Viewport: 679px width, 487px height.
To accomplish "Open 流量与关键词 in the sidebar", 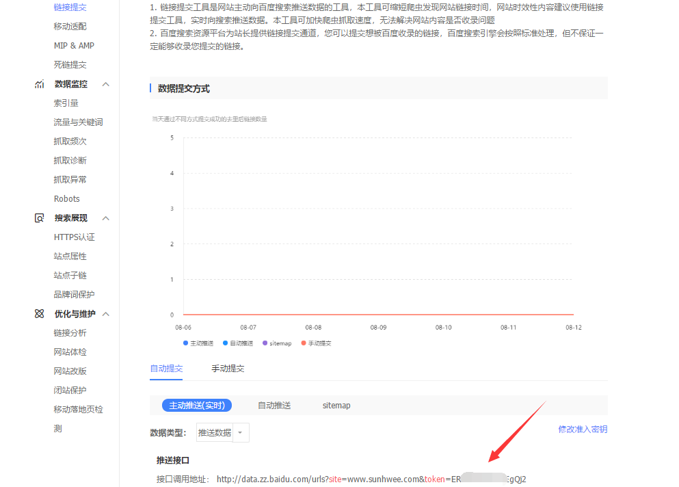I will pos(79,122).
